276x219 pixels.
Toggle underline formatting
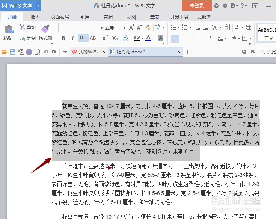pos(81,38)
